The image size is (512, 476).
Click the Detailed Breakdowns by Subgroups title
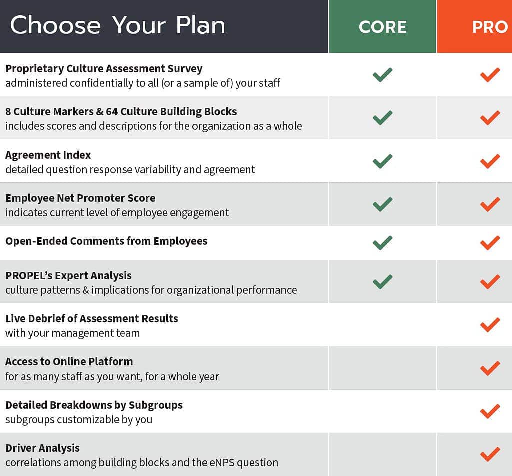click(94, 405)
